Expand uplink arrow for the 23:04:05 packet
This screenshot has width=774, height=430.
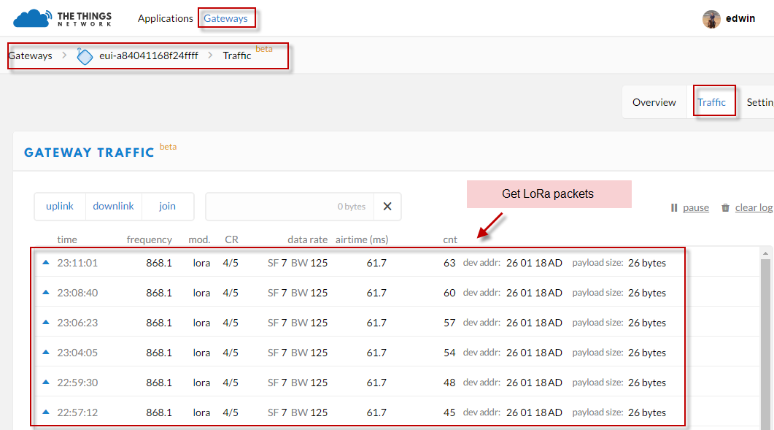(x=46, y=353)
